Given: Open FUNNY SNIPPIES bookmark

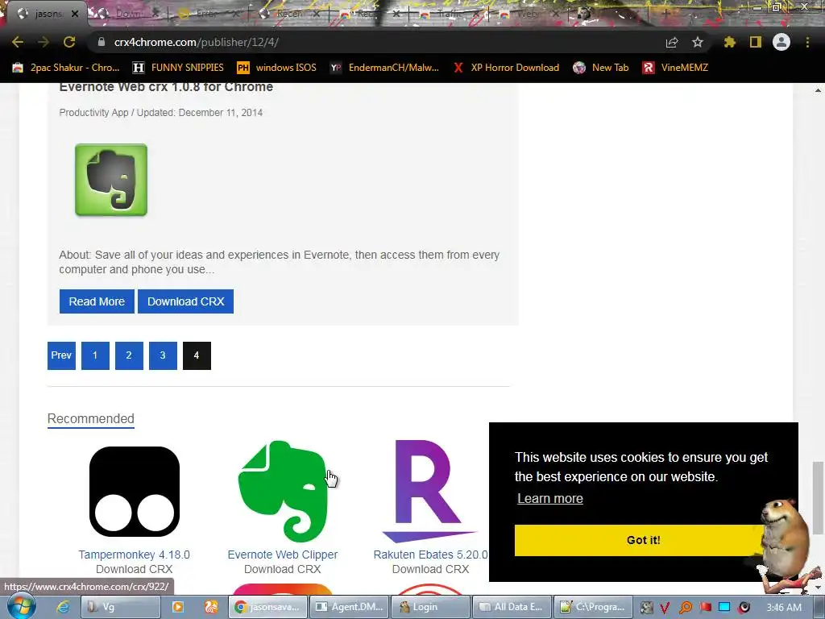Looking at the screenshot, I should pos(178,68).
